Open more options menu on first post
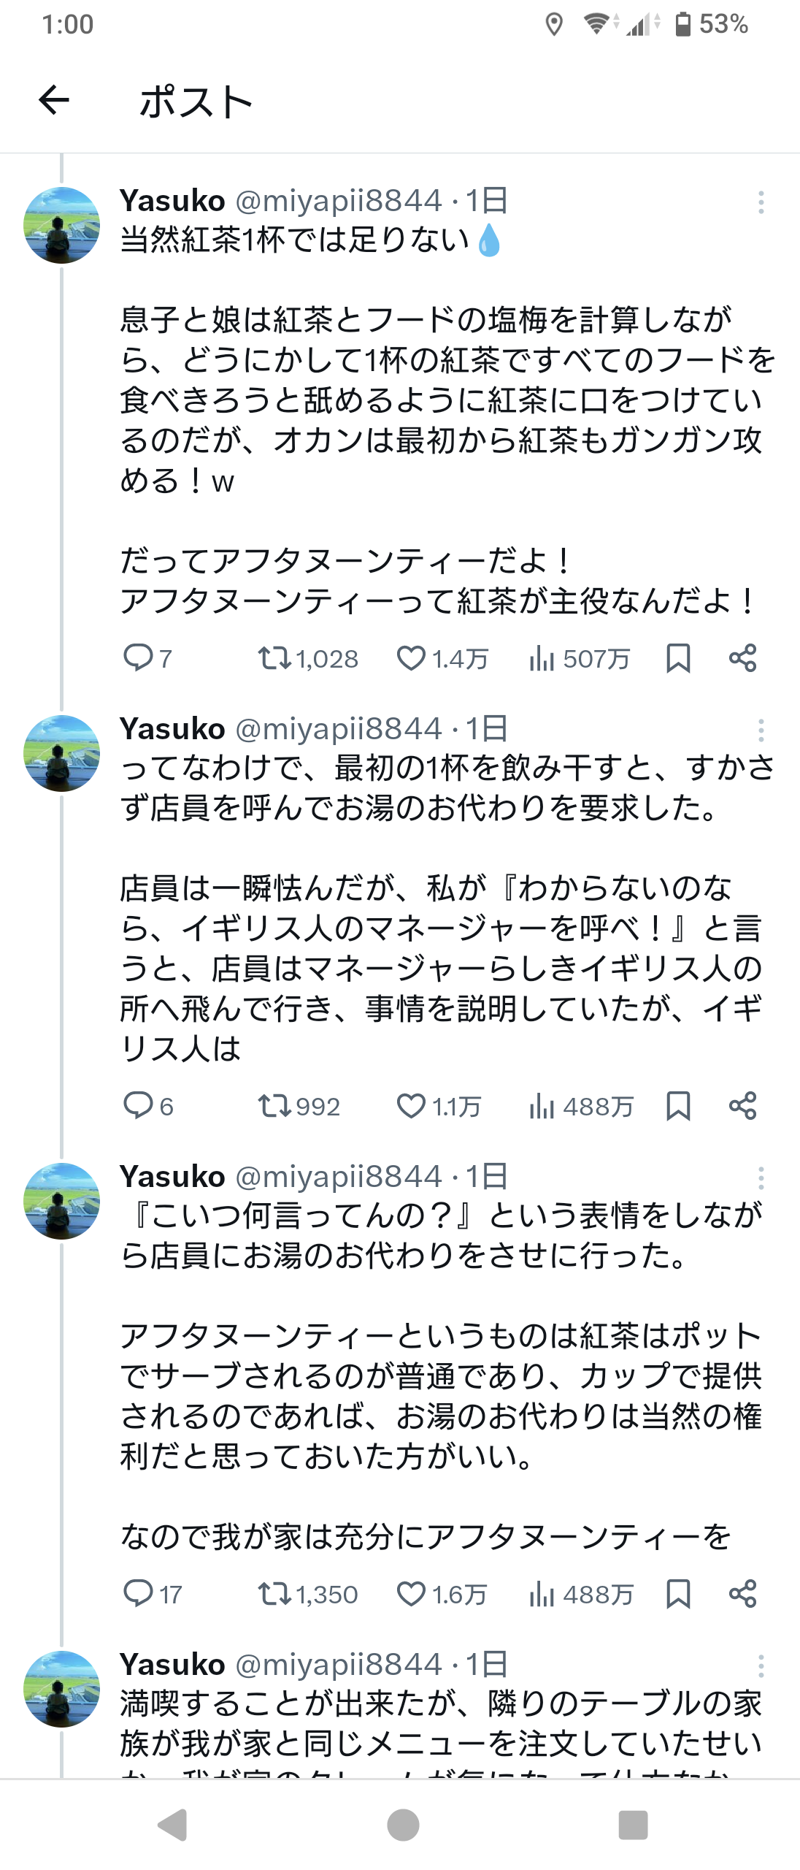 pyautogui.click(x=761, y=202)
